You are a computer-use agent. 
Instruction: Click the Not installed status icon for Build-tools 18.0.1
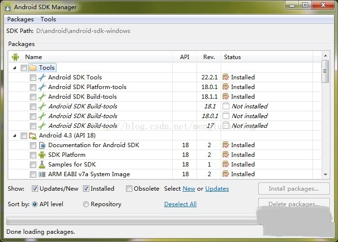pyautogui.click(x=225, y=116)
